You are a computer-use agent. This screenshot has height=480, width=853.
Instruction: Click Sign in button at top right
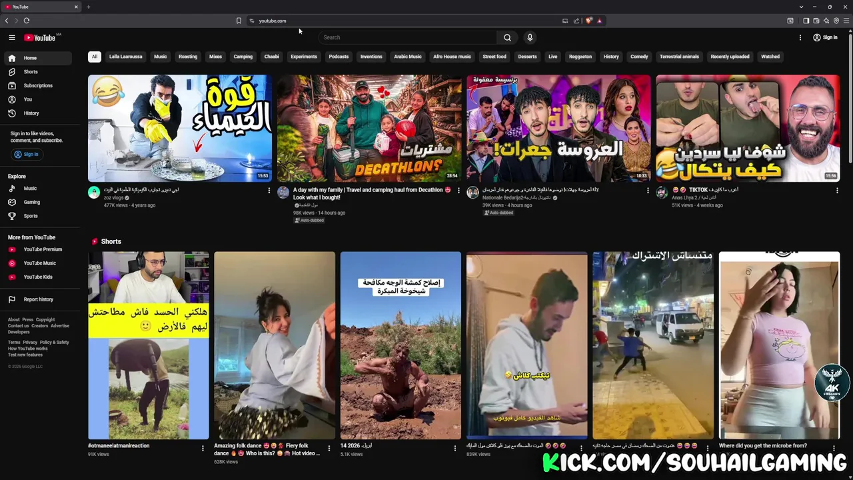(x=825, y=37)
